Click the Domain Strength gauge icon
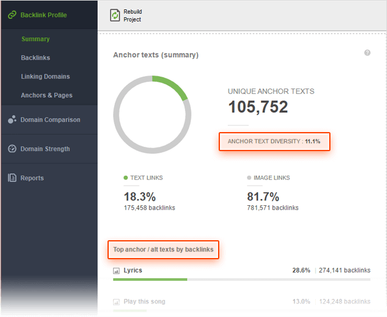Viewport: 387px width, 317px height. pyautogui.click(x=12, y=149)
